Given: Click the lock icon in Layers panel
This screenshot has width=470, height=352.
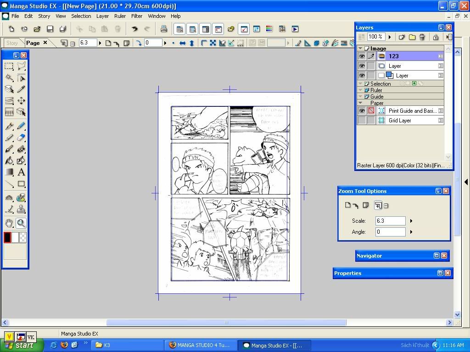Looking at the screenshot, I should click(436, 37).
